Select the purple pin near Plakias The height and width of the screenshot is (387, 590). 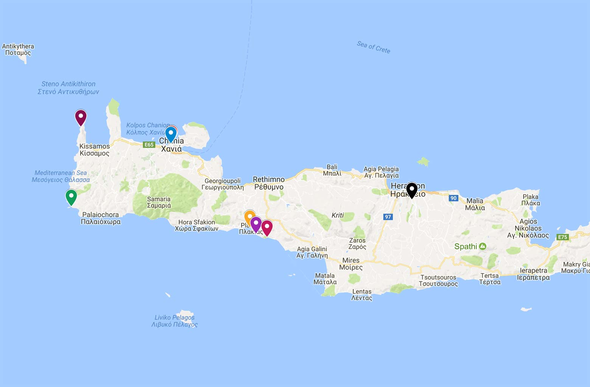click(x=256, y=224)
